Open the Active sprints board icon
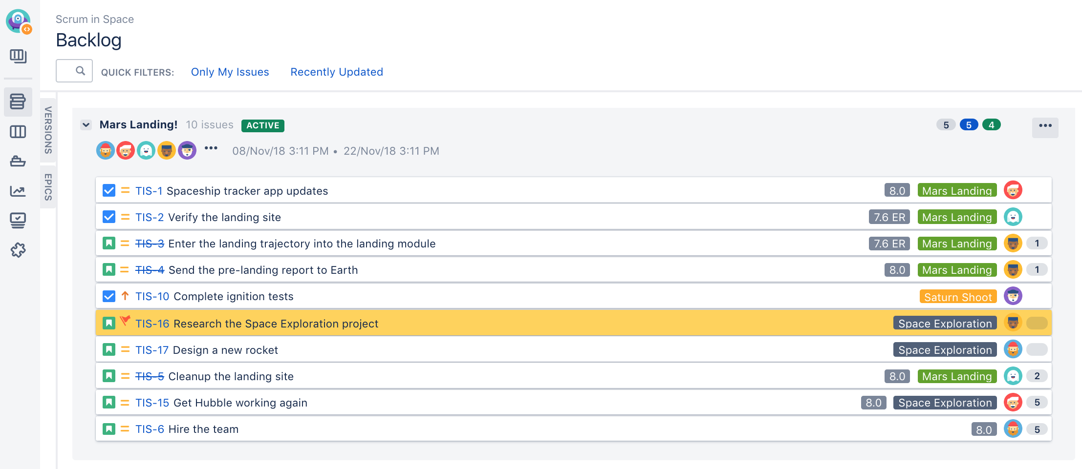 click(18, 132)
